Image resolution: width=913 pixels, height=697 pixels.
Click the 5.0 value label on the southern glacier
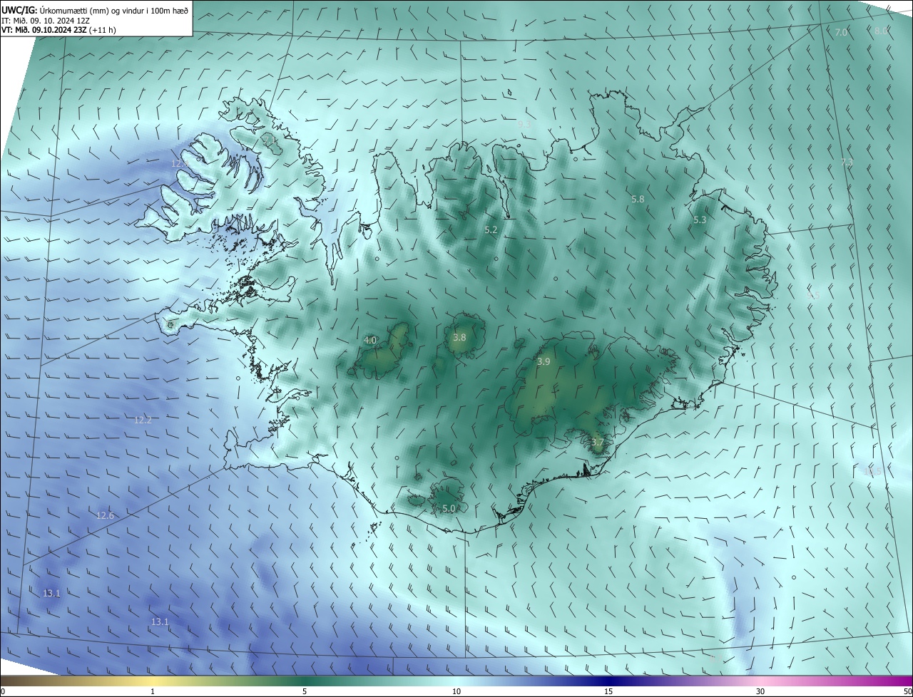[x=449, y=509]
